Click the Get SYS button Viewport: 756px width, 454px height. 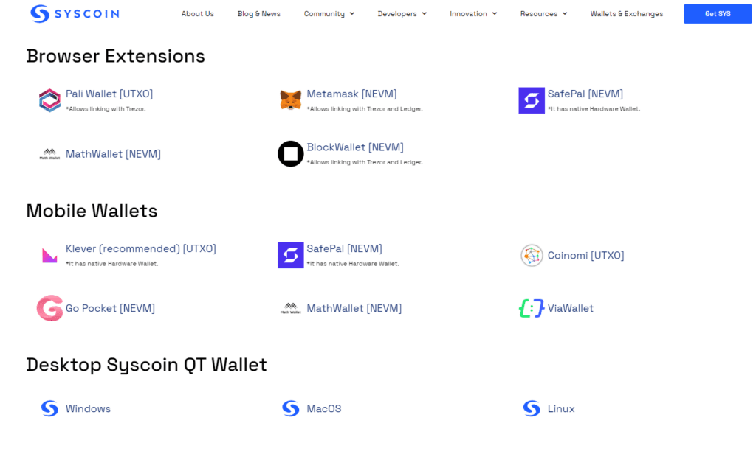pyautogui.click(x=718, y=13)
